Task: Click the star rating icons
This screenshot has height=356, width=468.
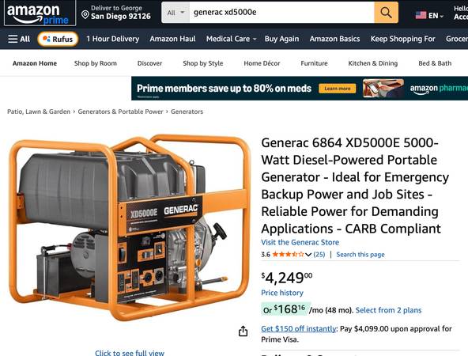Action: pyautogui.click(x=288, y=255)
